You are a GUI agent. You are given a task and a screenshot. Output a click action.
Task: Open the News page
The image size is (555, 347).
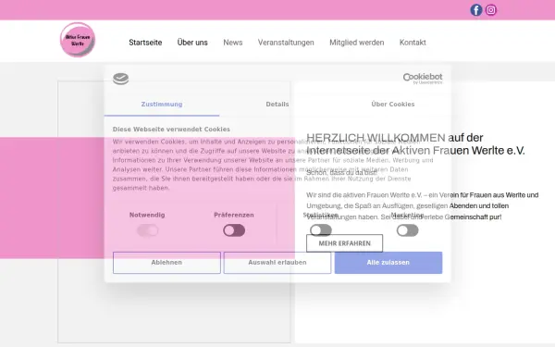233,43
